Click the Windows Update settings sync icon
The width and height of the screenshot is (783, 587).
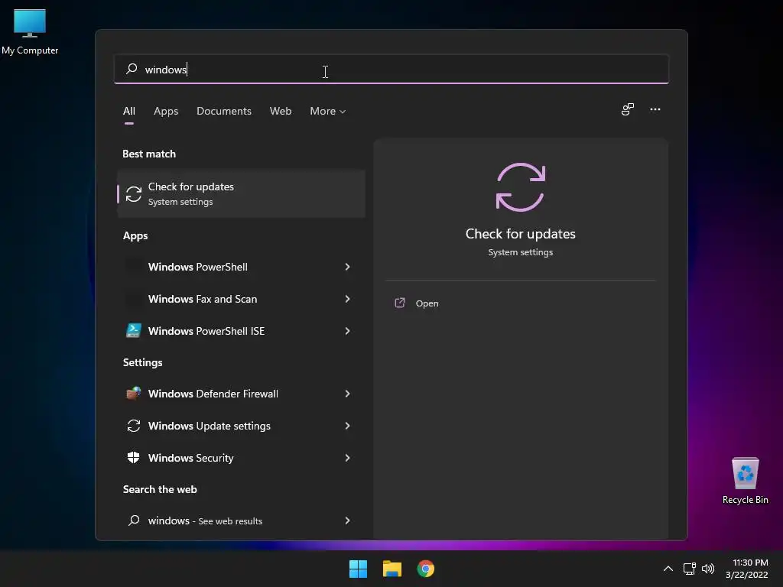[133, 426]
